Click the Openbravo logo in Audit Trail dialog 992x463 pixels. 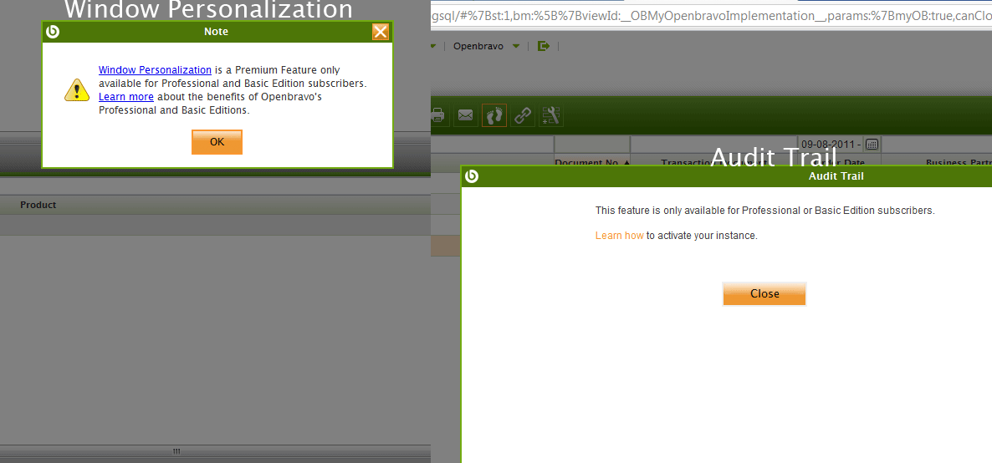[472, 176]
